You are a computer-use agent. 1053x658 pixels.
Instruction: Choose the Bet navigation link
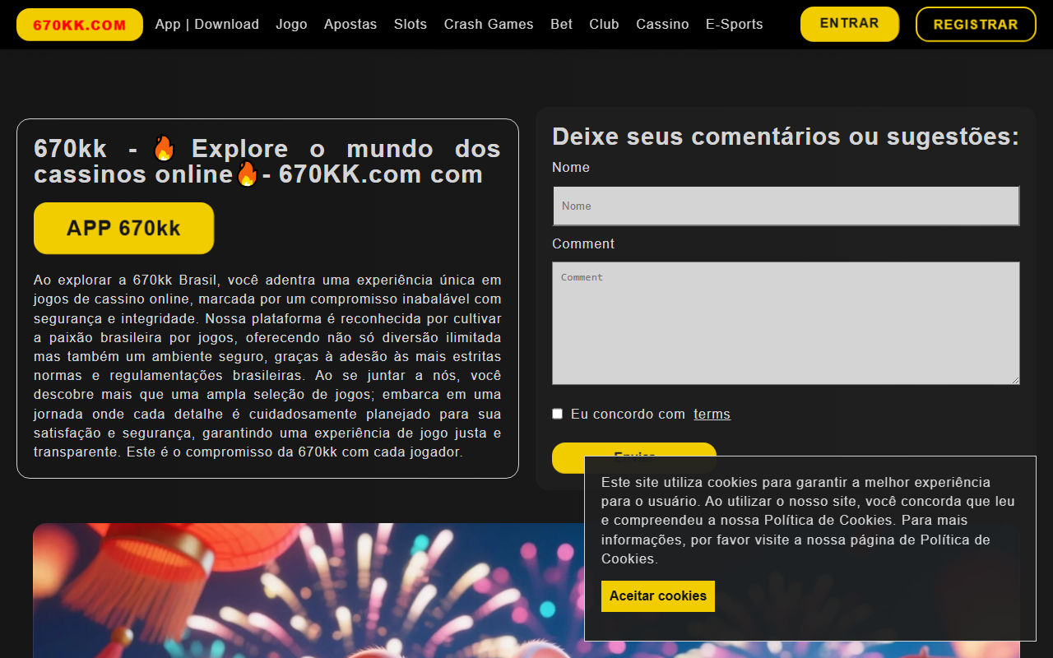coord(561,25)
